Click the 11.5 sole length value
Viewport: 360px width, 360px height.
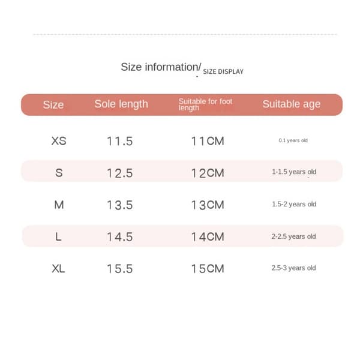tap(120, 141)
